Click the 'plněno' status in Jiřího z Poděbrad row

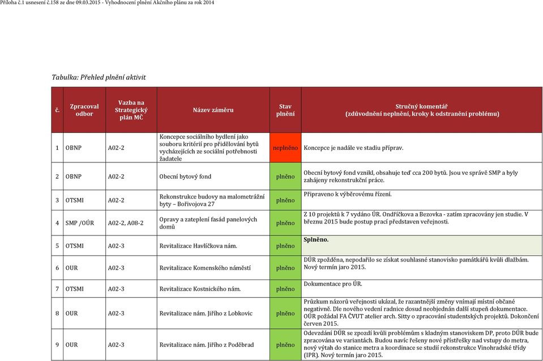pos(285,345)
